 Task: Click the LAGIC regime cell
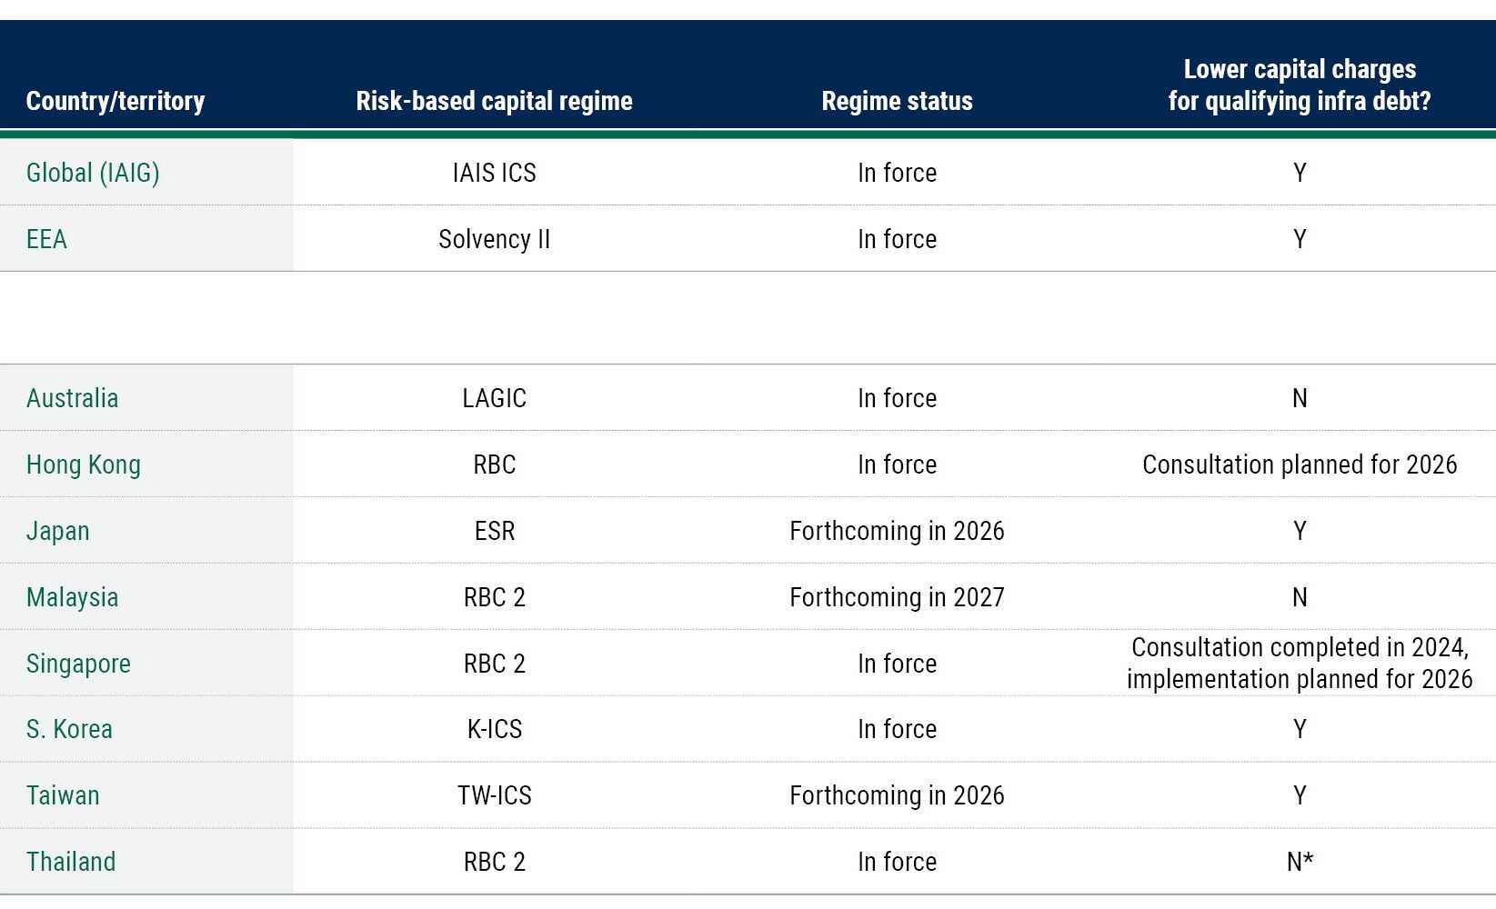pos(494,398)
